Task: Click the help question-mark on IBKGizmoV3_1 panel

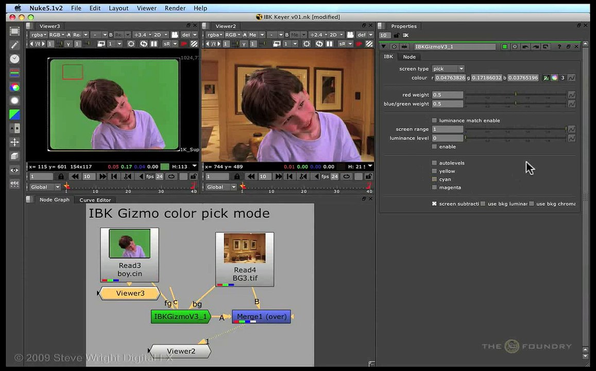Action: point(559,46)
